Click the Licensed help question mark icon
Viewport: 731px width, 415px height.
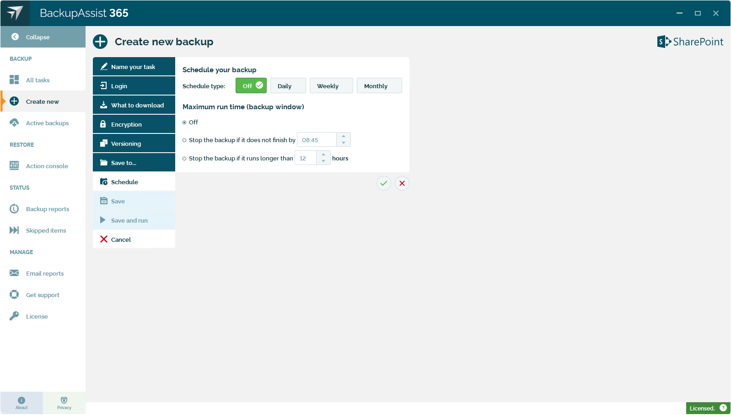(x=723, y=408)
